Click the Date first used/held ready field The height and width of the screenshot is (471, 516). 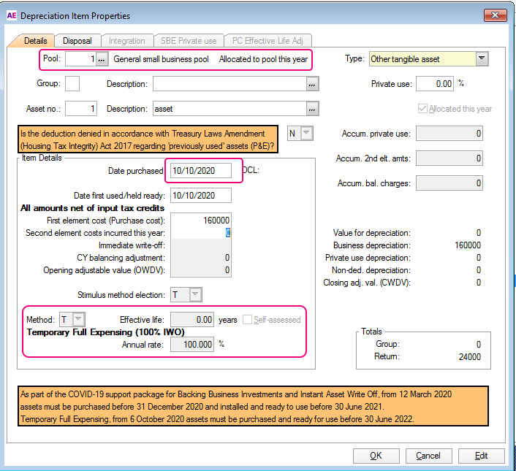(201, 196)
